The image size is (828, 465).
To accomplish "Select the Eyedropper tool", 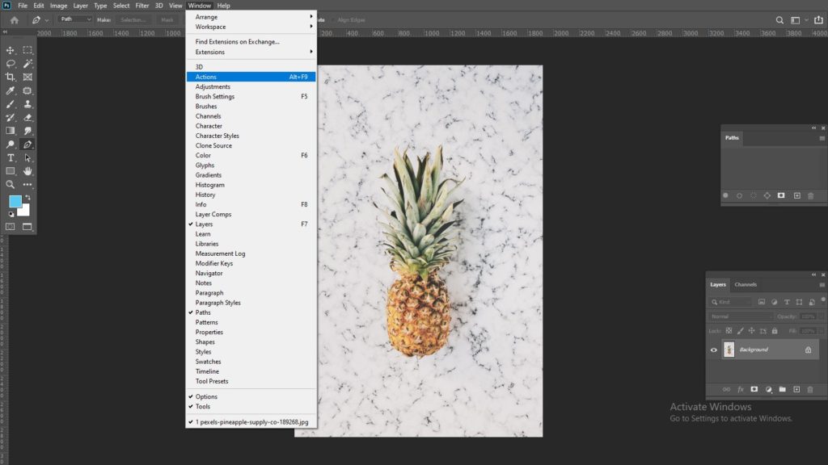I will 10,90.
